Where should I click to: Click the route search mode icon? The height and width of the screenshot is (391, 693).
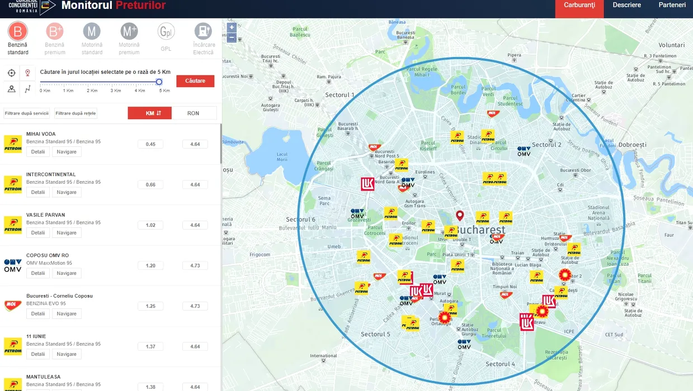tap(27, 89)
